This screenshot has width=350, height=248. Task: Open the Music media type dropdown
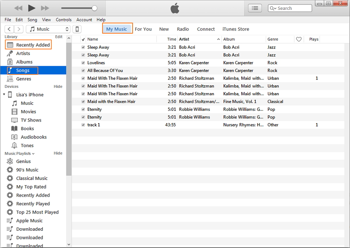(x=48, y=29)
